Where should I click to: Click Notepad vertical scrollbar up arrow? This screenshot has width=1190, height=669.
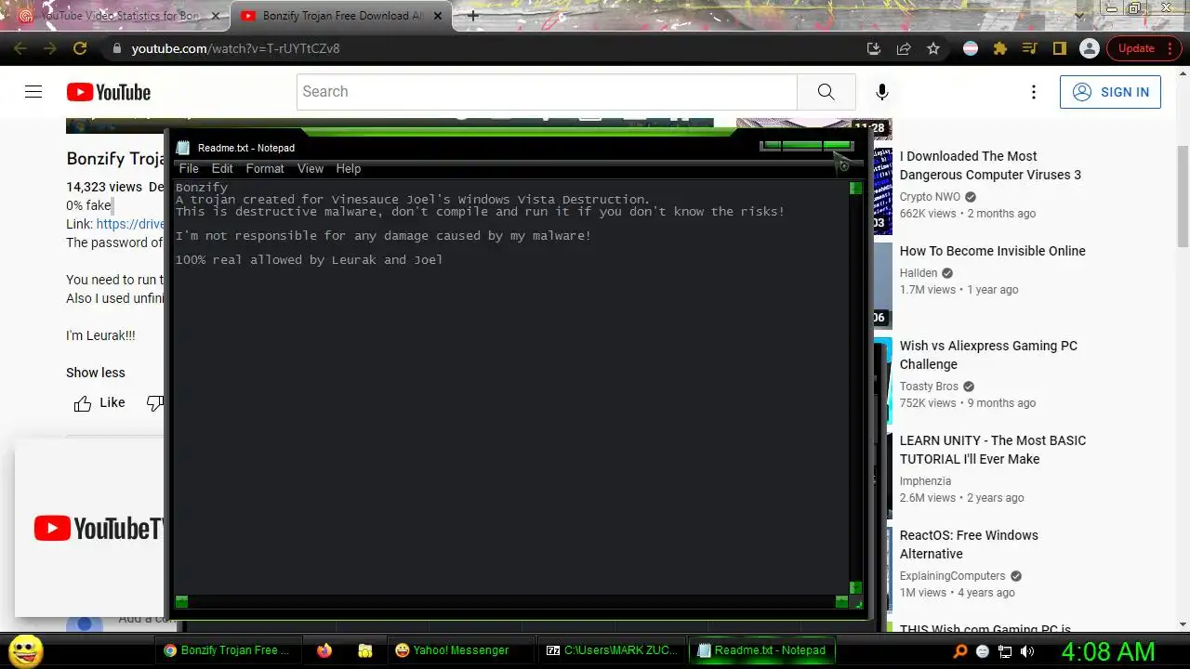[855, 188]
